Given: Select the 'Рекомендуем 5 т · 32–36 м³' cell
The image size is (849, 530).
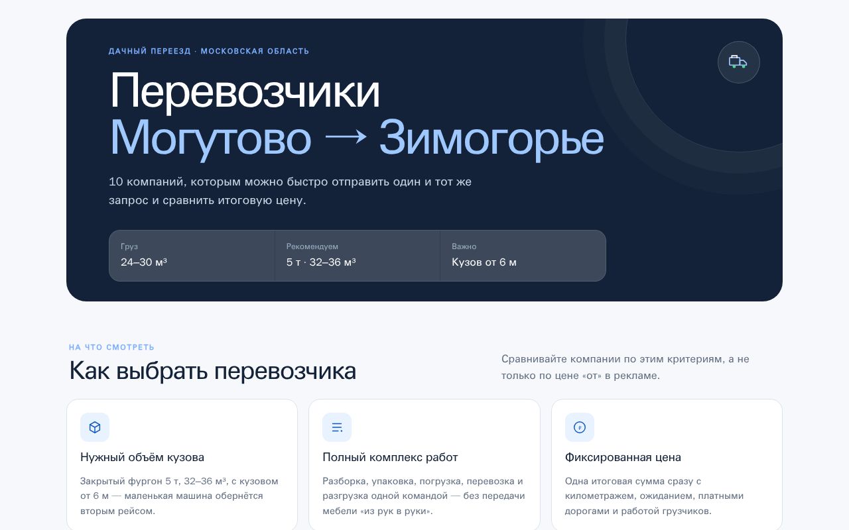Looking at the screenshot, I should click(x=358, y=256).
